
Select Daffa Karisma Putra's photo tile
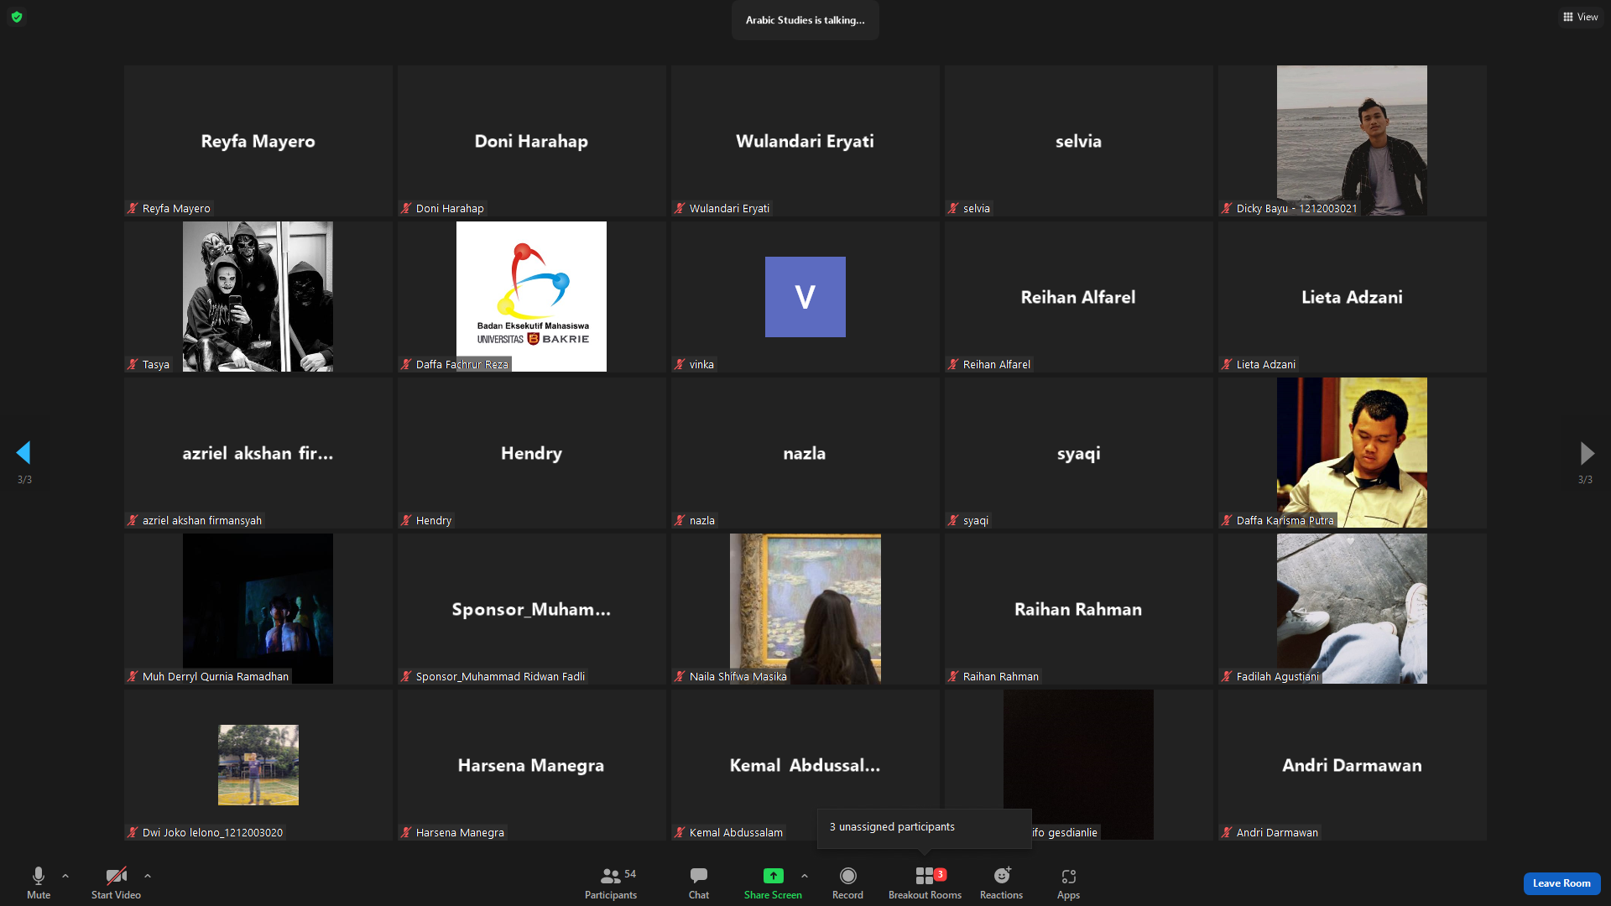pyautogui.click(x=1352, y=452)
